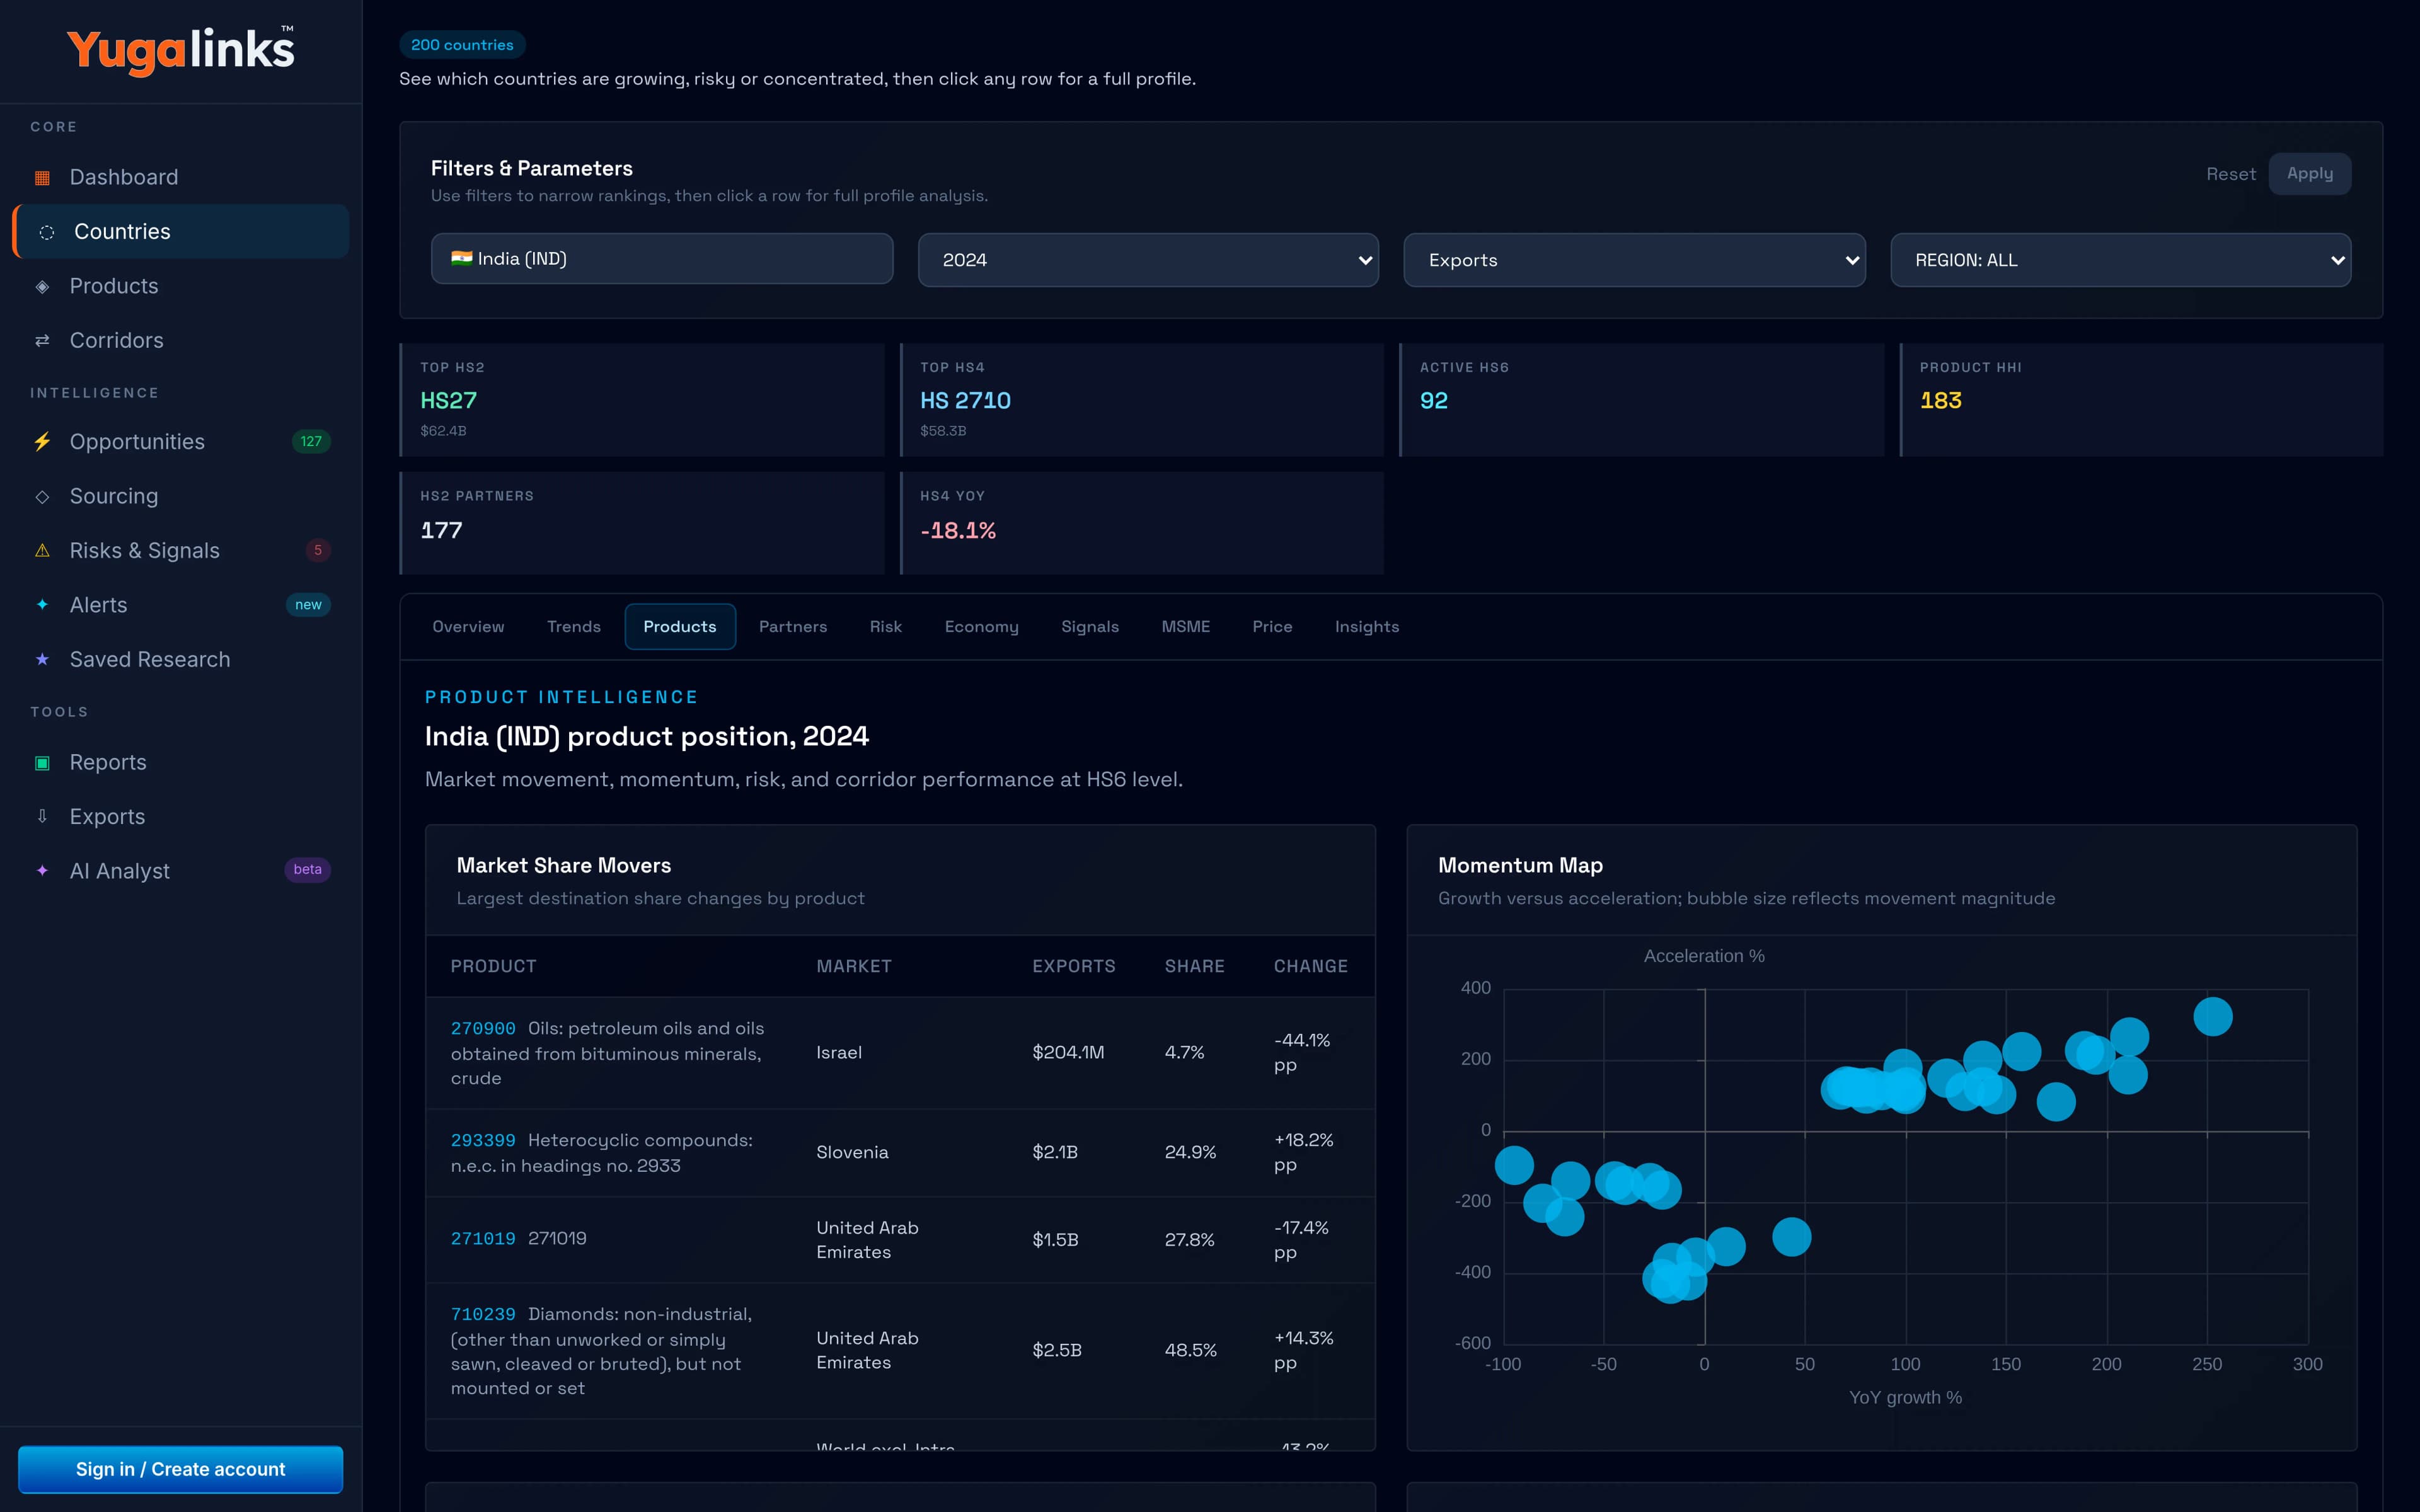Click the 127 badge beside Opportunities

(x=311, y=442)
